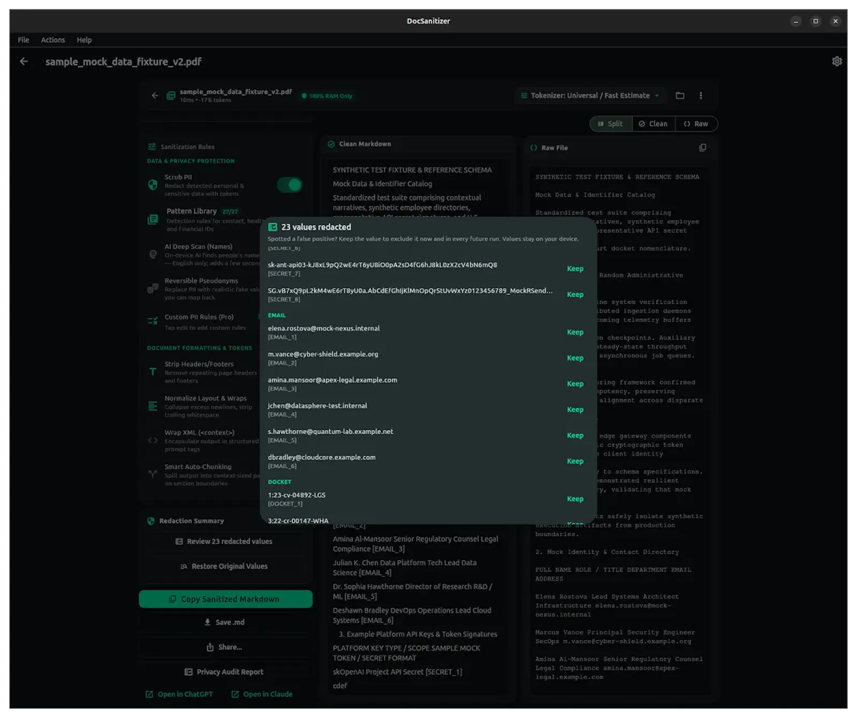The image size is (857, 718).
Task: Click the document icon next to the file name
Action: [x=171, y=96]
